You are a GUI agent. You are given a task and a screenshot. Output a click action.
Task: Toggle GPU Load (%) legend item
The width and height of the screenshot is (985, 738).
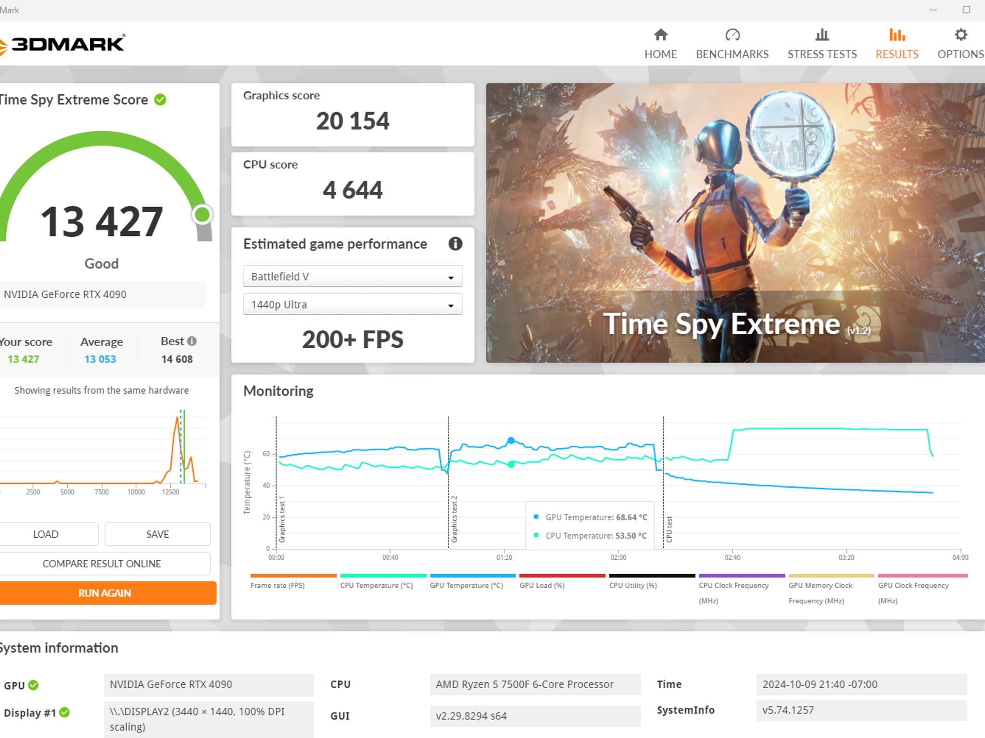click(542, 585)
